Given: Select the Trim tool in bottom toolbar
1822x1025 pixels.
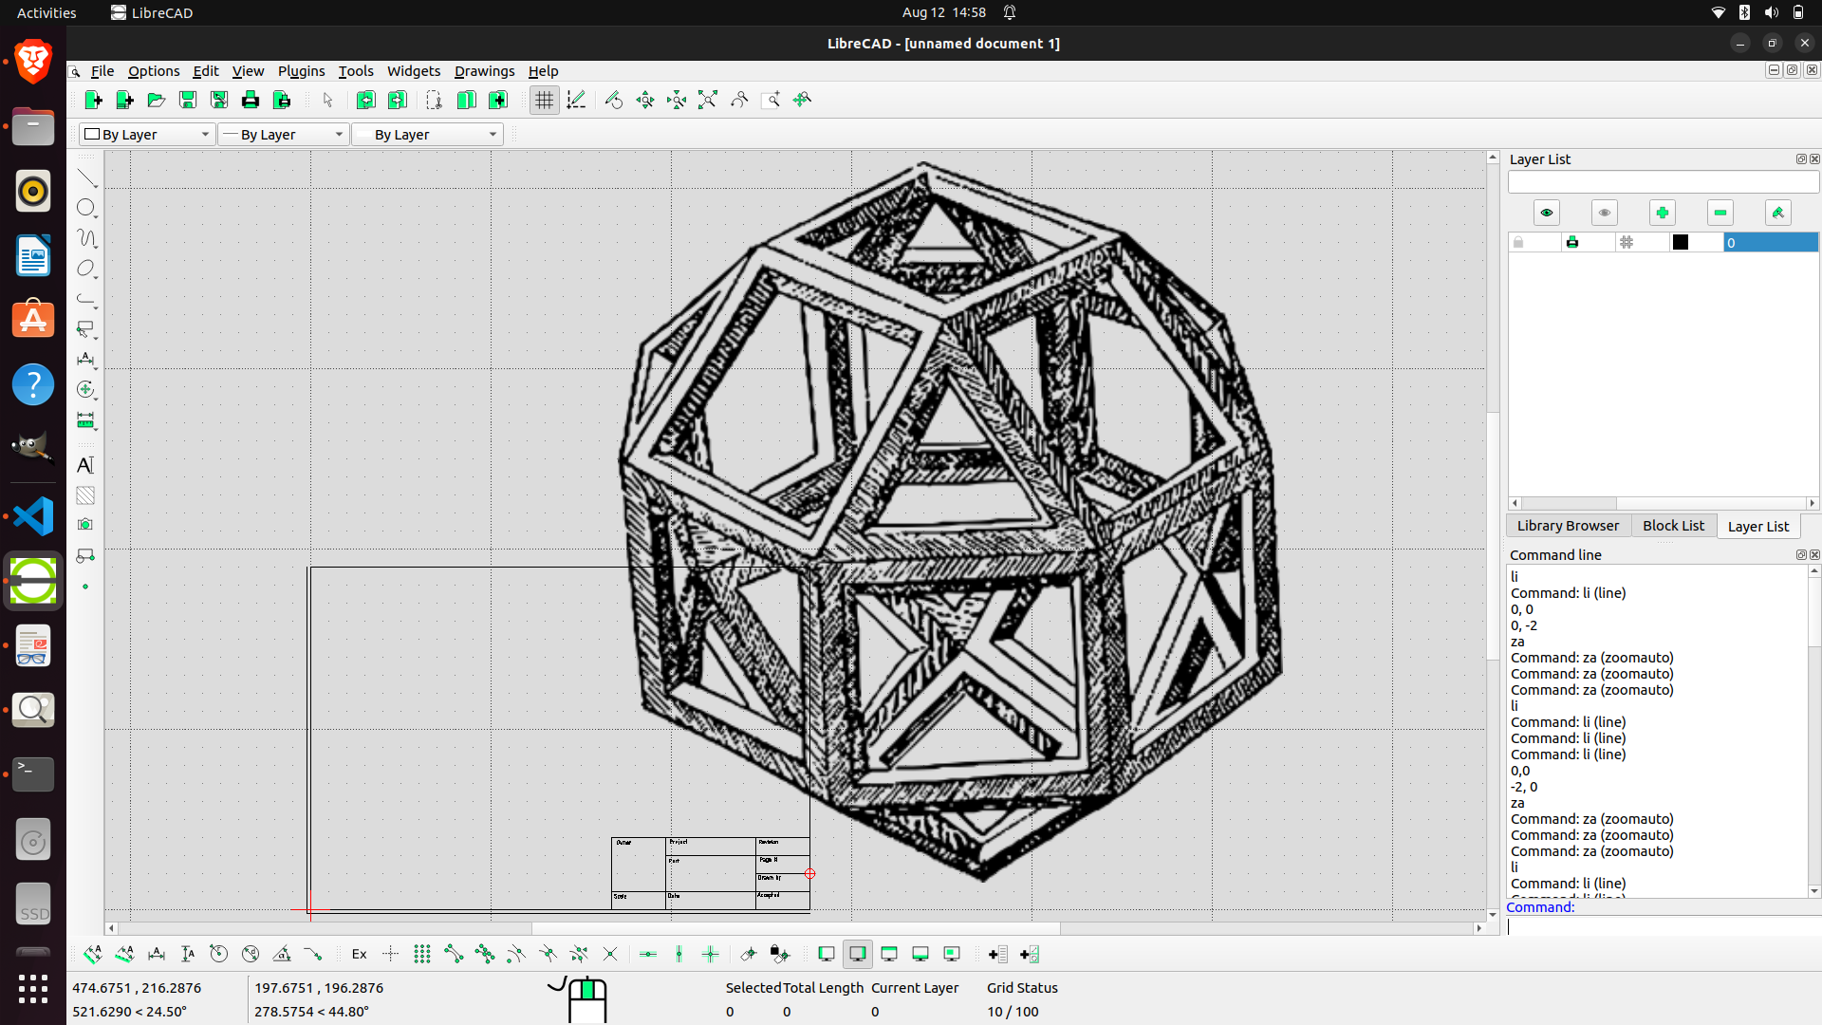Looking at the screenshot, I should pos(515,954).
